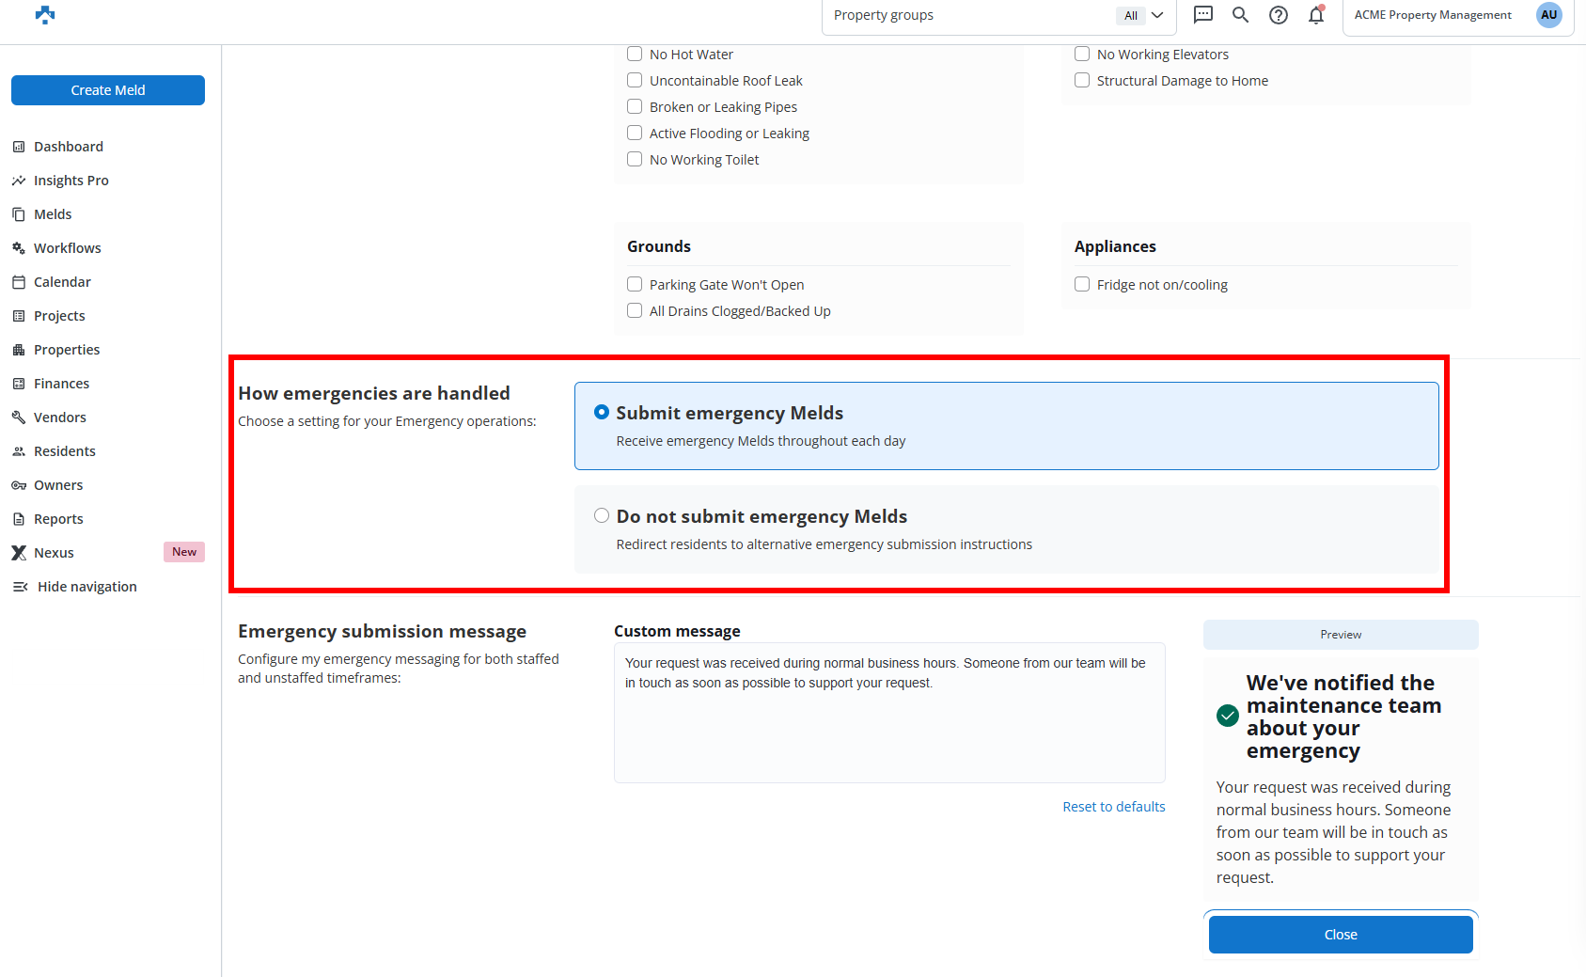Open Workflows in the sidebar
1586x977 pixels.
click(67, 248)
